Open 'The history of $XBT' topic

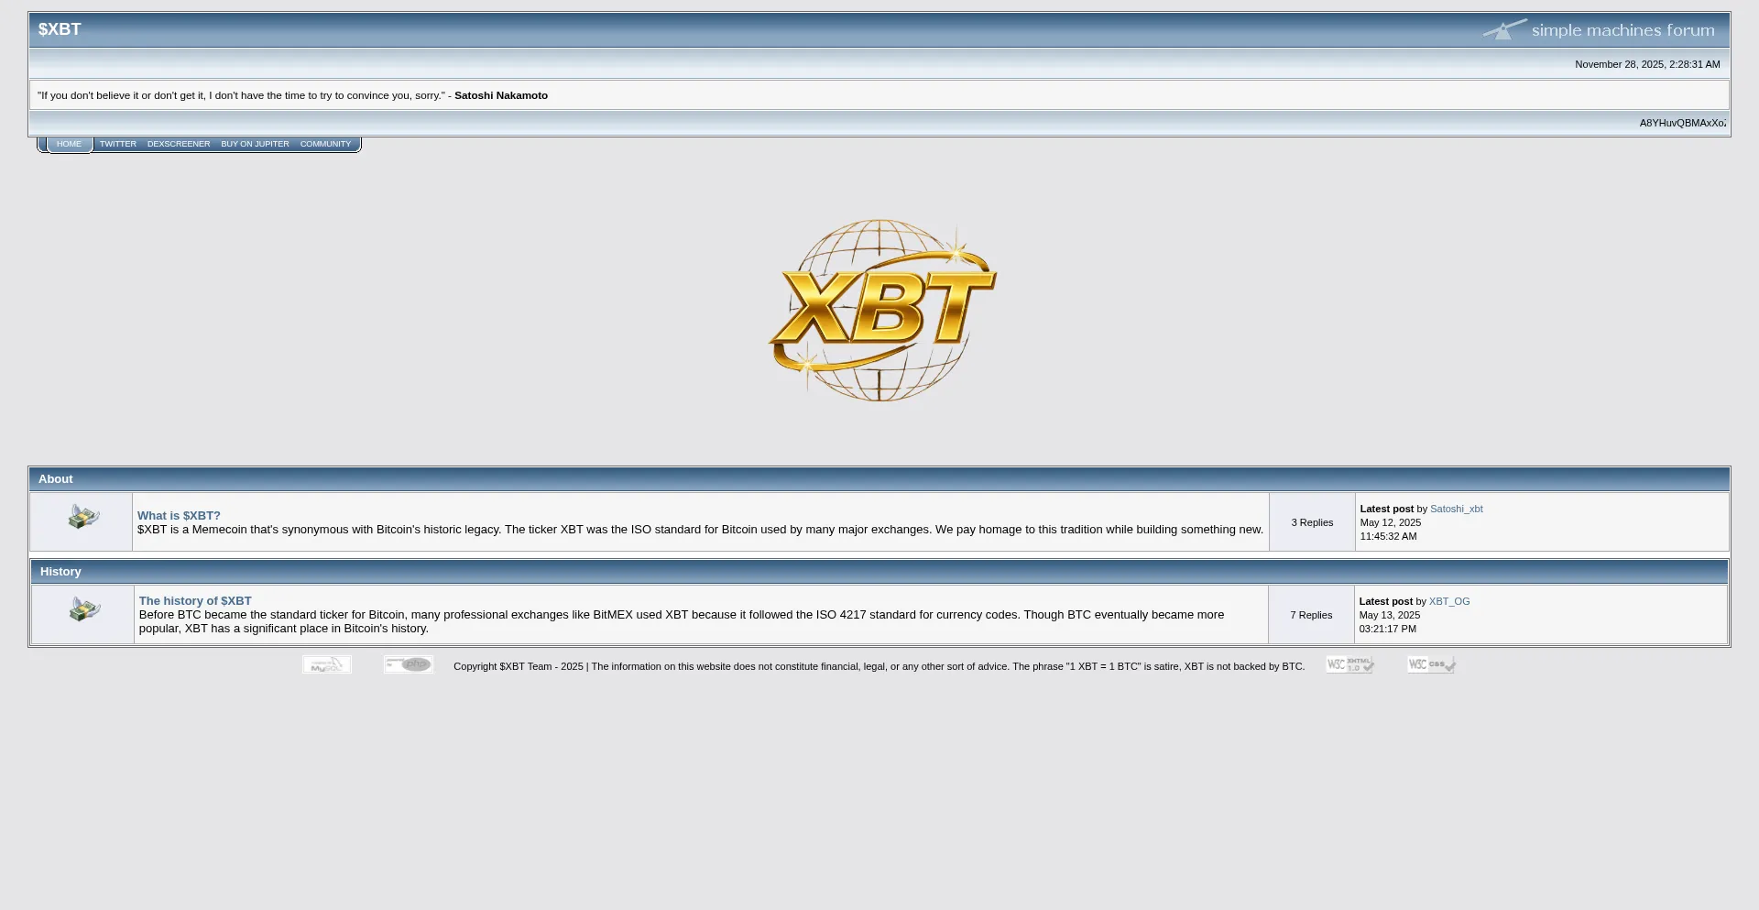(x=195, y=601)
